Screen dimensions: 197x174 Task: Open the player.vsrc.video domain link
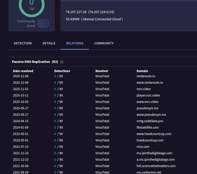pyautogui.click(x=148, y=96)
